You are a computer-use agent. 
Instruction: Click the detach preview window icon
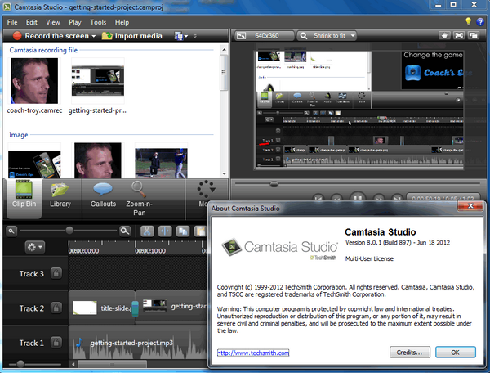(474, 36)
